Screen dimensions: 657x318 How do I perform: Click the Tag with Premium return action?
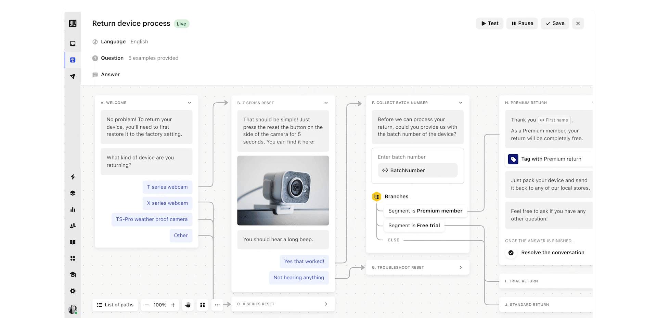[549, 159]
